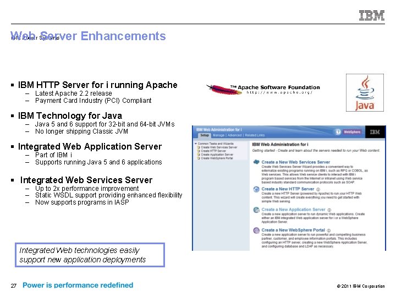Click the Integrated Web Services Server heading
Screen dimensions: 396x297
pyautogui.click(x=86, y=180)
